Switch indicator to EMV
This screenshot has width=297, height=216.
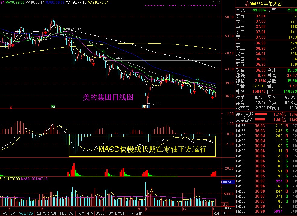pos(14,213)
